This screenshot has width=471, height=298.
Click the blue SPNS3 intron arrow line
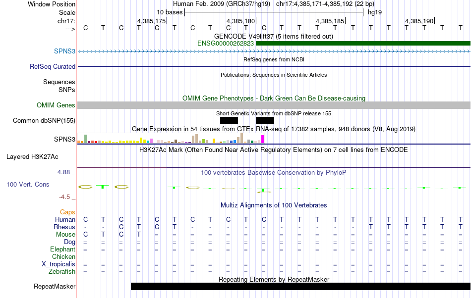click(274, 51)
